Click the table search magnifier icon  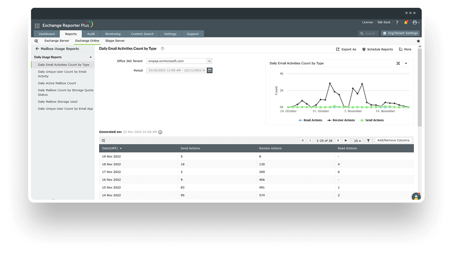tap(103, 141)
